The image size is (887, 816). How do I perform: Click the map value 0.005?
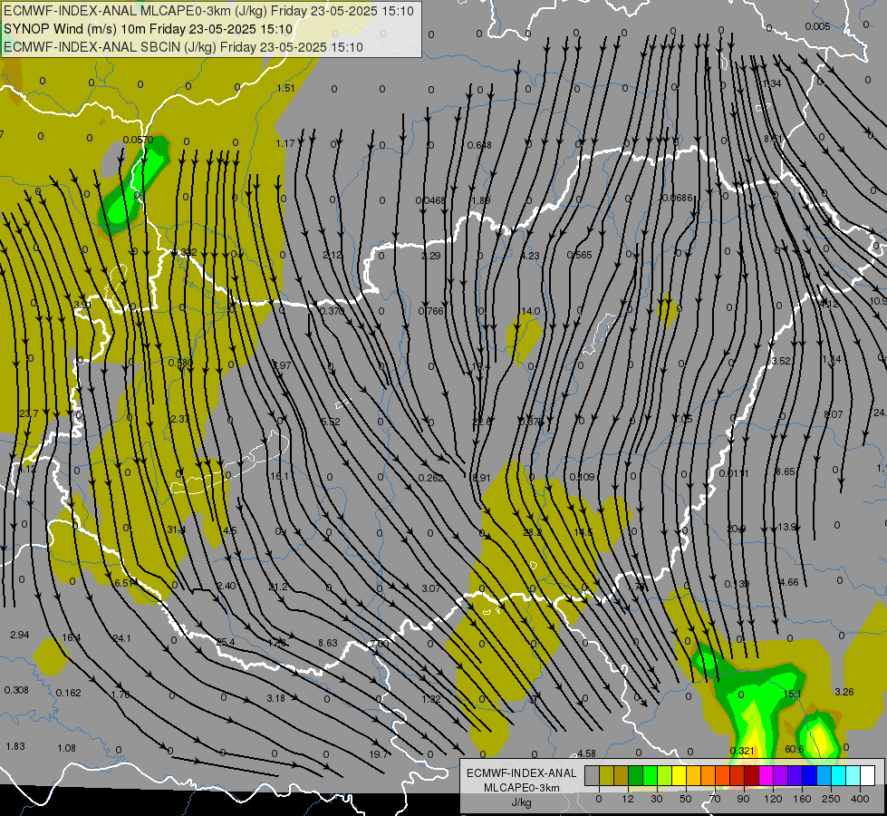click(817, 26)
